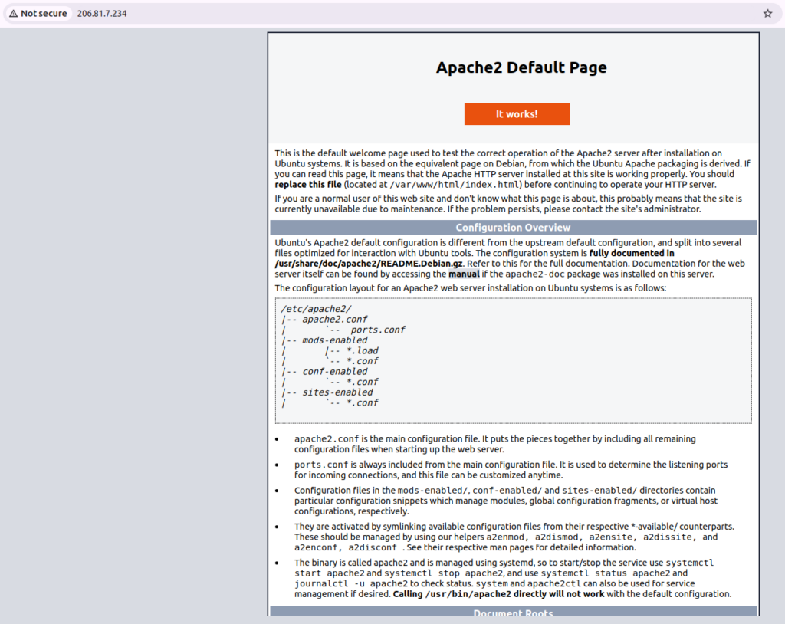Click the Not secure warning icon
The height and width of the screenshot is (624, 785).
tap(14, 14)
